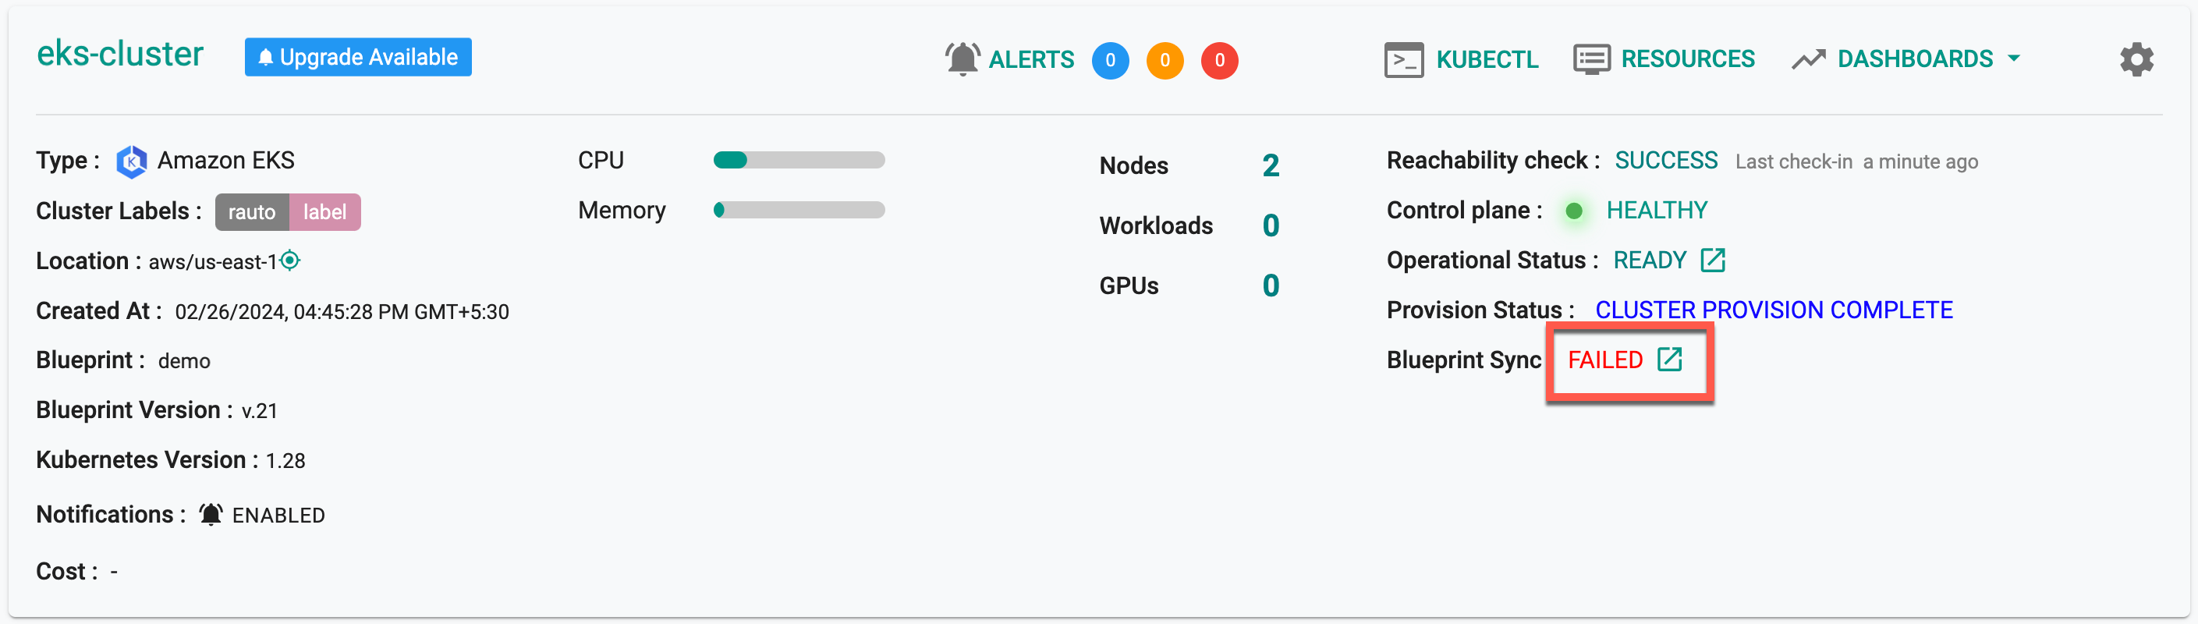Click the CPU usage progress bar
The width and height of the screenshot is (2198, 624).
tap(799, 160)
